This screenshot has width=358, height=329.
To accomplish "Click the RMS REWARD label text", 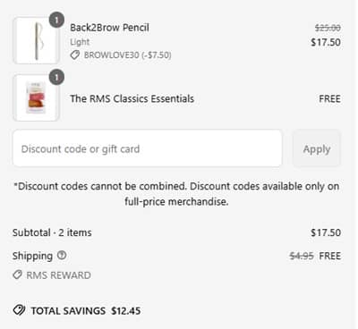I will (59, 275).
